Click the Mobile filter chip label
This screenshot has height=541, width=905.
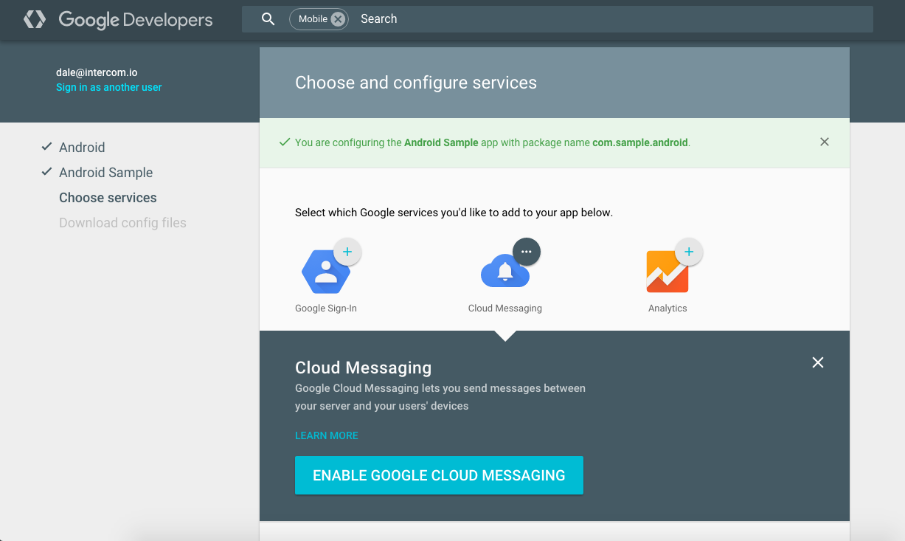coord(313,19)
